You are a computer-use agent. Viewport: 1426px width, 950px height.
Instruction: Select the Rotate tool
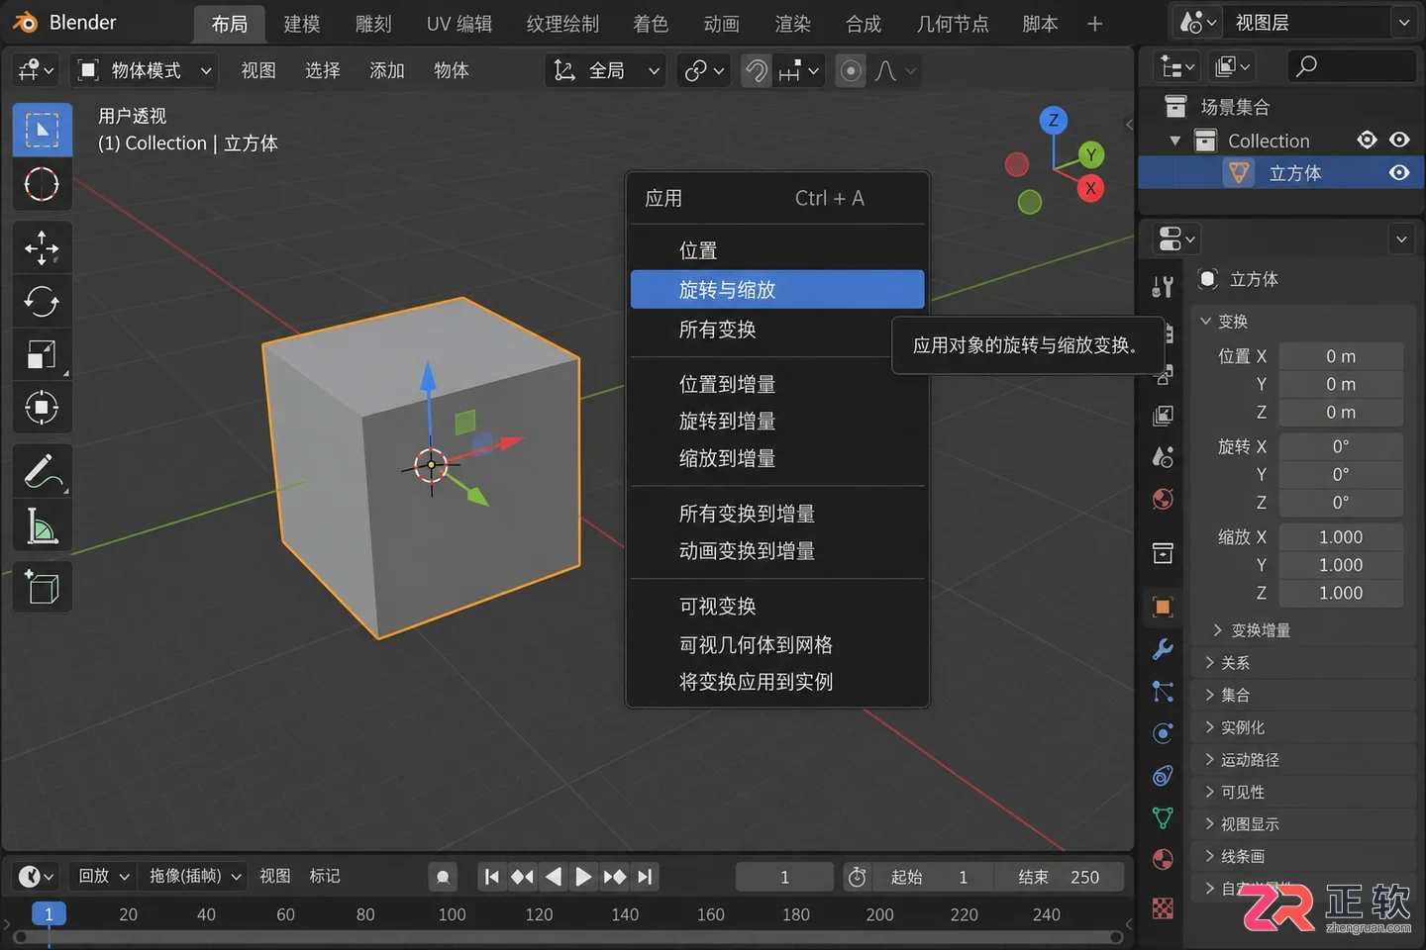point(42,301)
